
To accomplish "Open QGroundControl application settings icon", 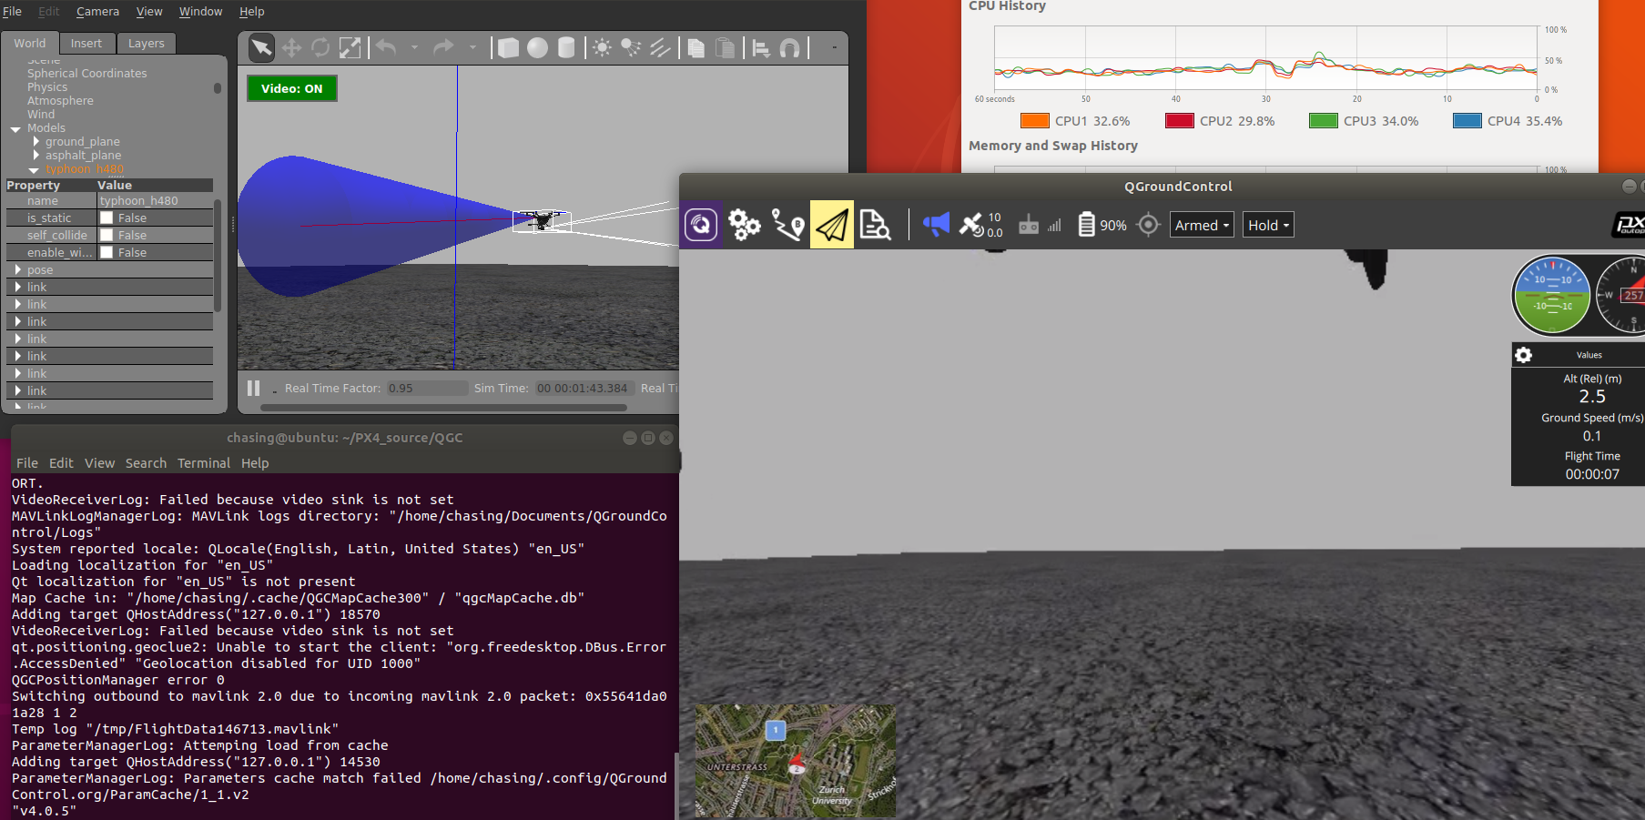I will pyautogui.click(x=701, y=224).
